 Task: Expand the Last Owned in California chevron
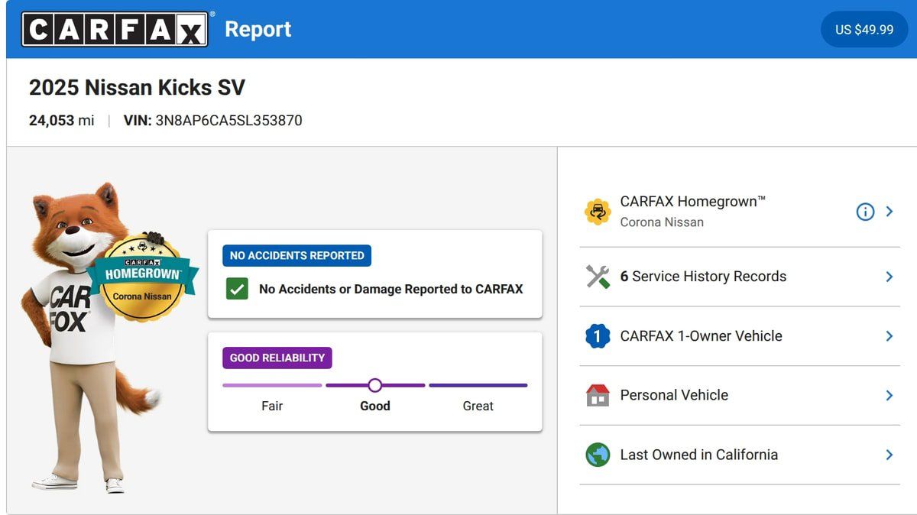point(889,455)
